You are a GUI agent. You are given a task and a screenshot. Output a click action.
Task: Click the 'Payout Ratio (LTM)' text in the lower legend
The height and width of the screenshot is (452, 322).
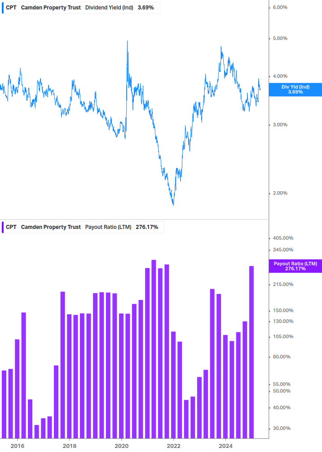pos(108,227)
